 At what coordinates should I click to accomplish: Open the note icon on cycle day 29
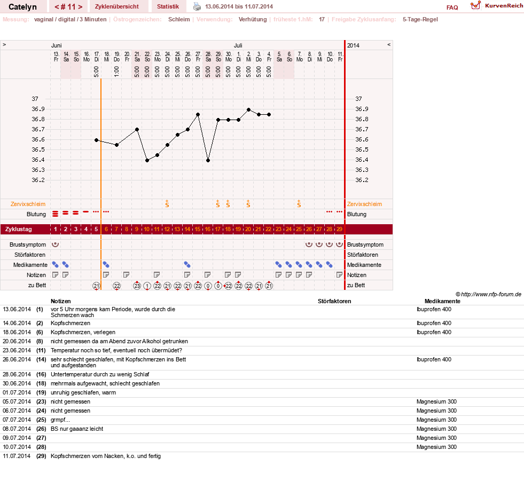click(340, 275)
